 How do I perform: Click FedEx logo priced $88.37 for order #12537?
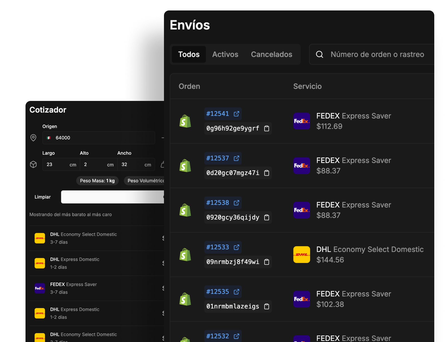[302, 166]
